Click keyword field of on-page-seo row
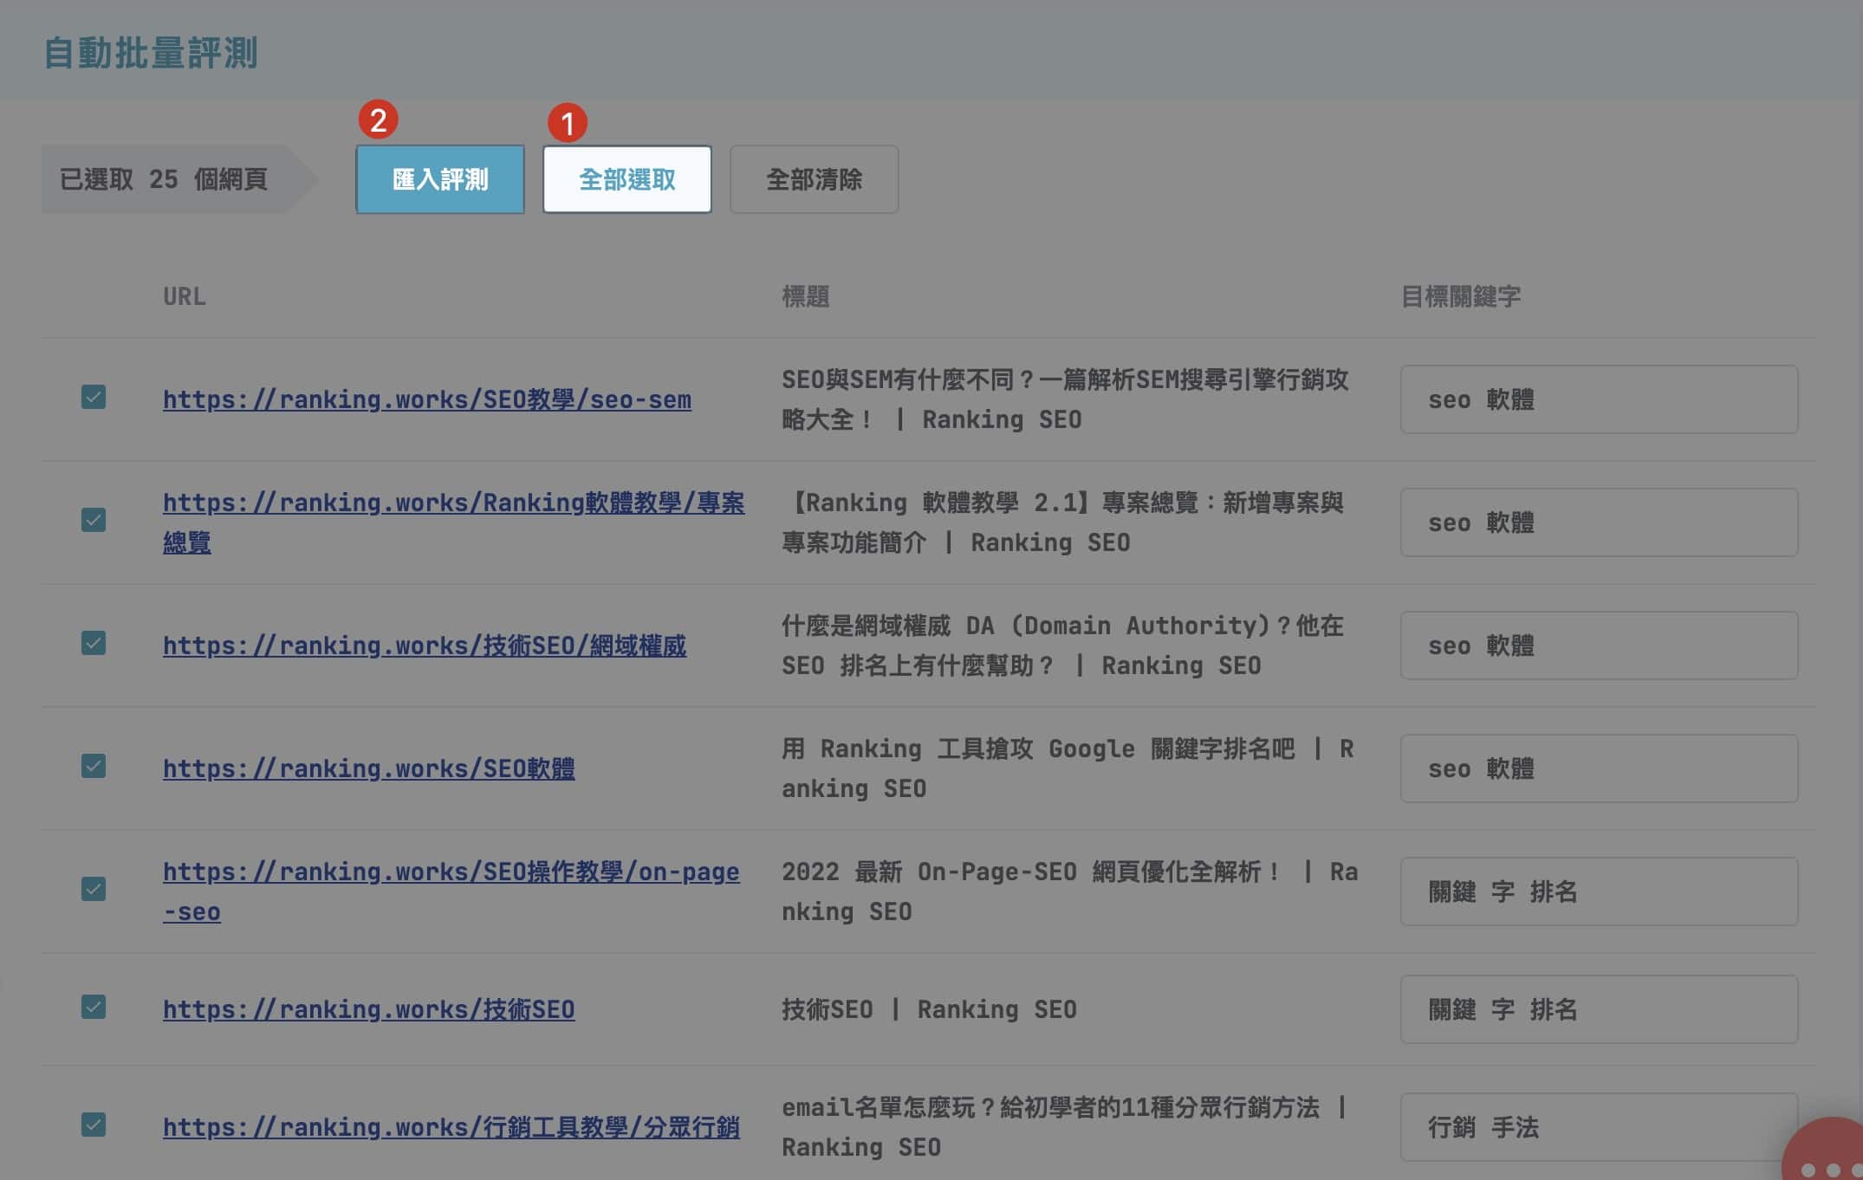The height and width of the screenshot is (1180, 1863). pyautogui.click(x=1598, y=891)
